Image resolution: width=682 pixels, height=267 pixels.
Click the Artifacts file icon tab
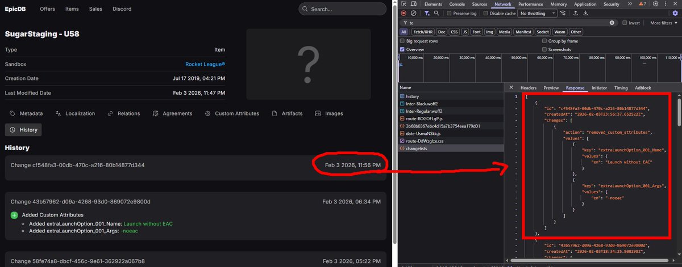point(275,113)
